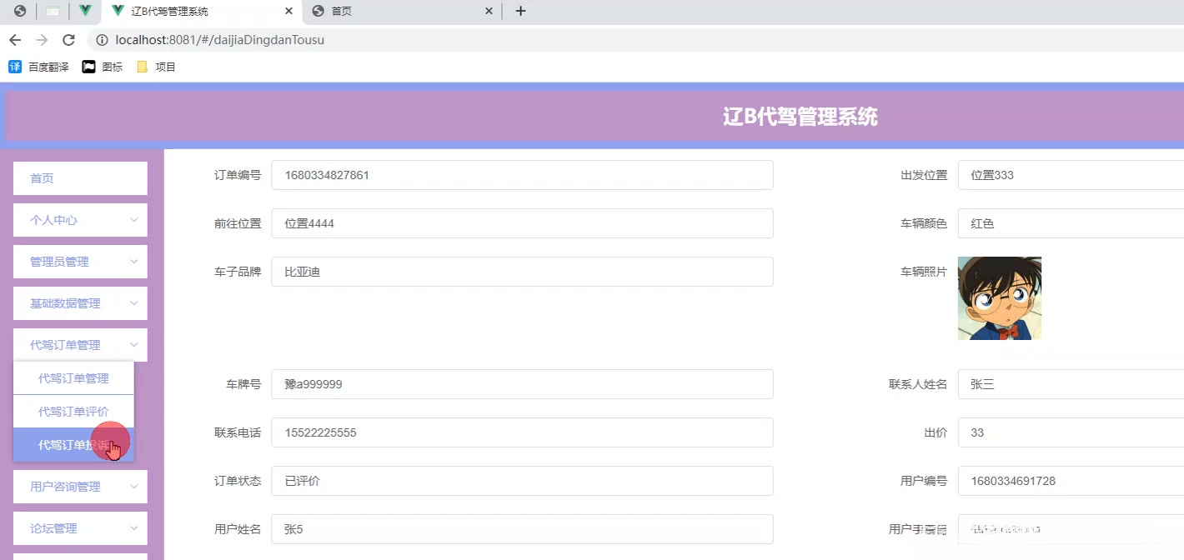Expand the 管理员管理 menu
The width and height of the screenshot is (1184, 560).
80,262
